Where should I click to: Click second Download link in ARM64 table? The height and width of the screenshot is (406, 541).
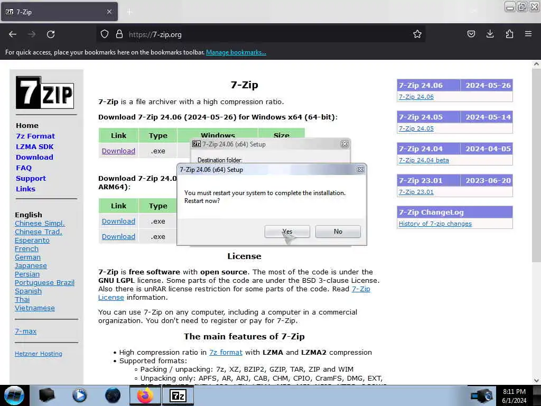click(118, 236)
